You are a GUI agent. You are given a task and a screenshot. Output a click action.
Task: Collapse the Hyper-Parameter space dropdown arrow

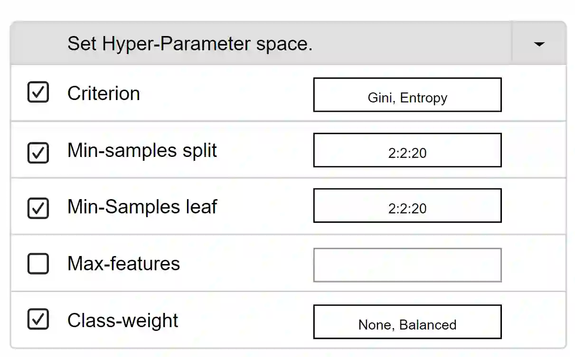click(x=538, y=44)
